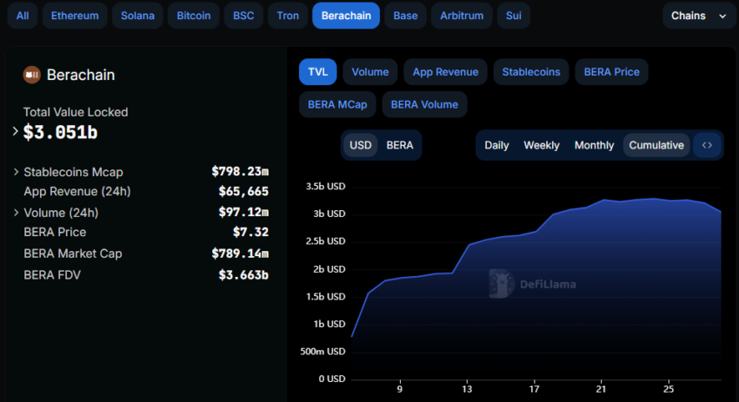Click the x-axis date label 25
Screen dimensions: 739x402
point(669,389)
